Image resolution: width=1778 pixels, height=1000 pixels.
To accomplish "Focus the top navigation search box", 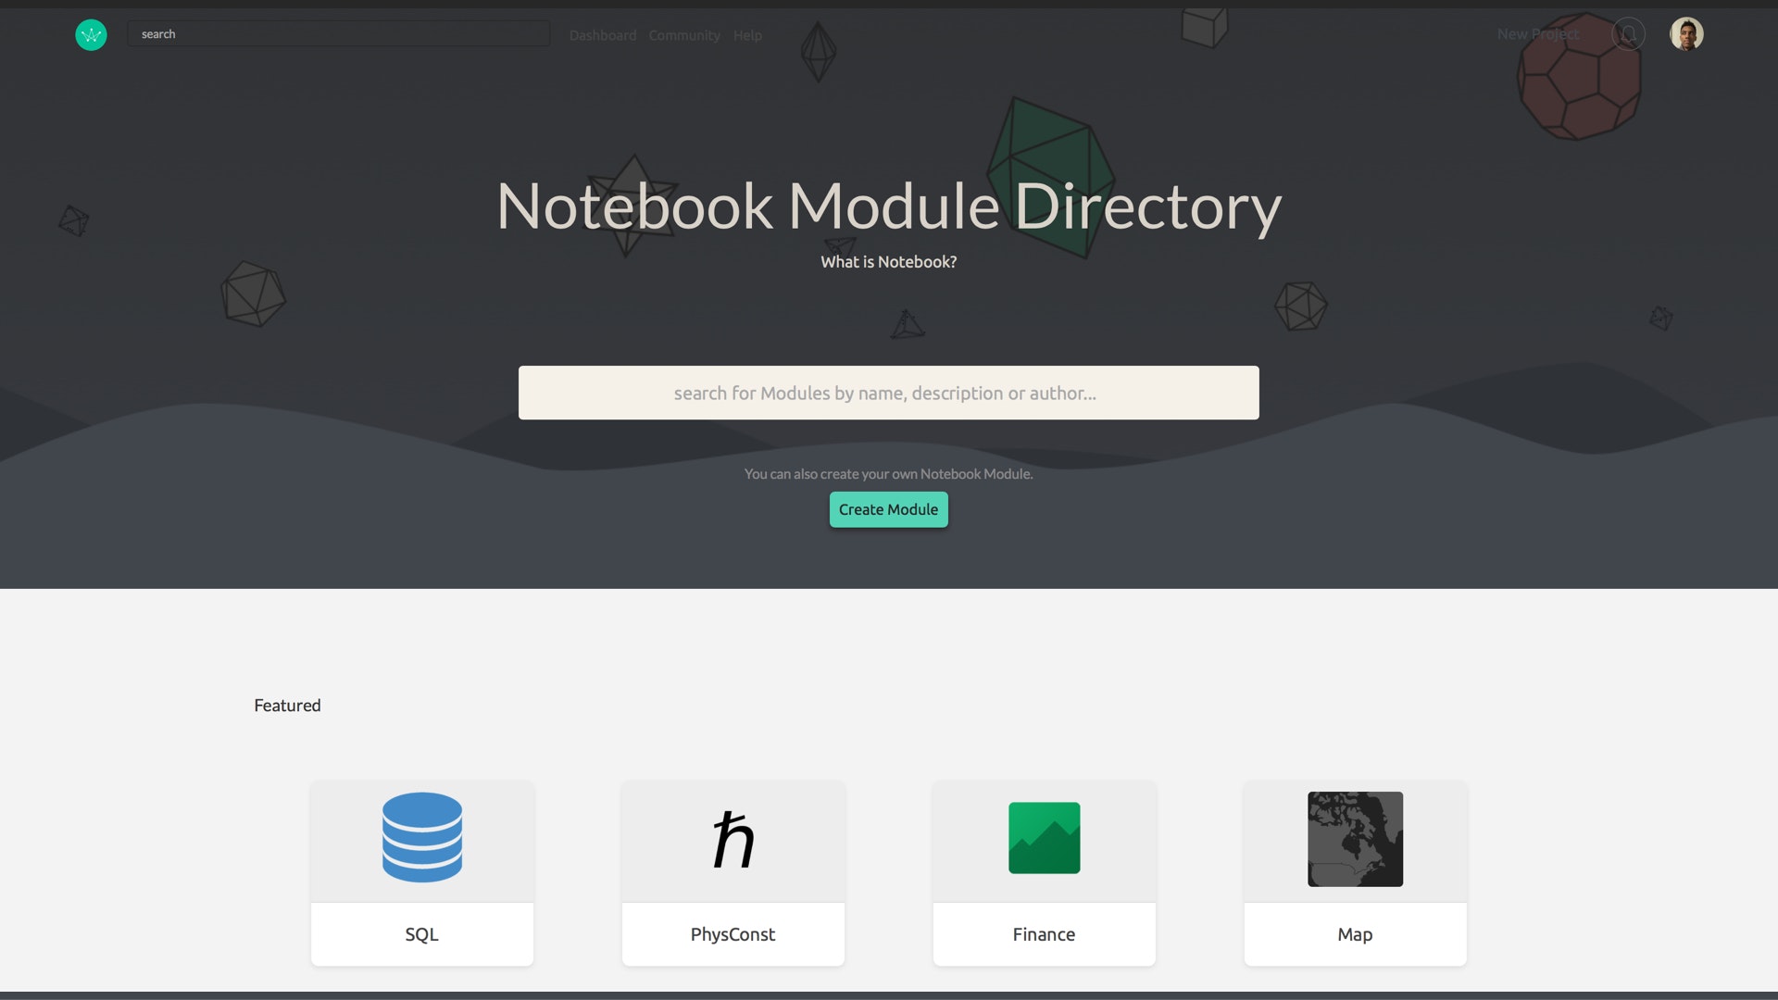I will click(x=339, y=34).
